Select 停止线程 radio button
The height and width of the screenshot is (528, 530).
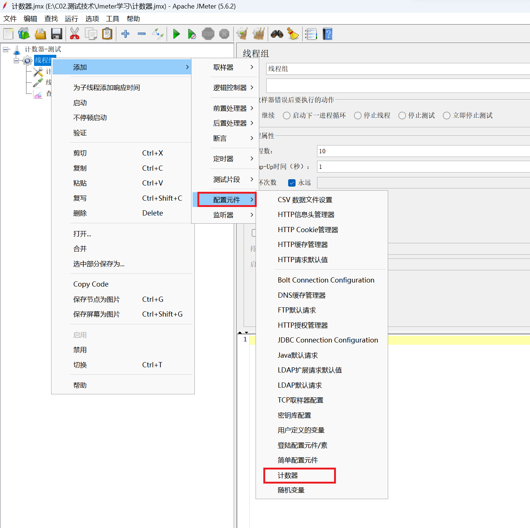(x=358, y=116)
